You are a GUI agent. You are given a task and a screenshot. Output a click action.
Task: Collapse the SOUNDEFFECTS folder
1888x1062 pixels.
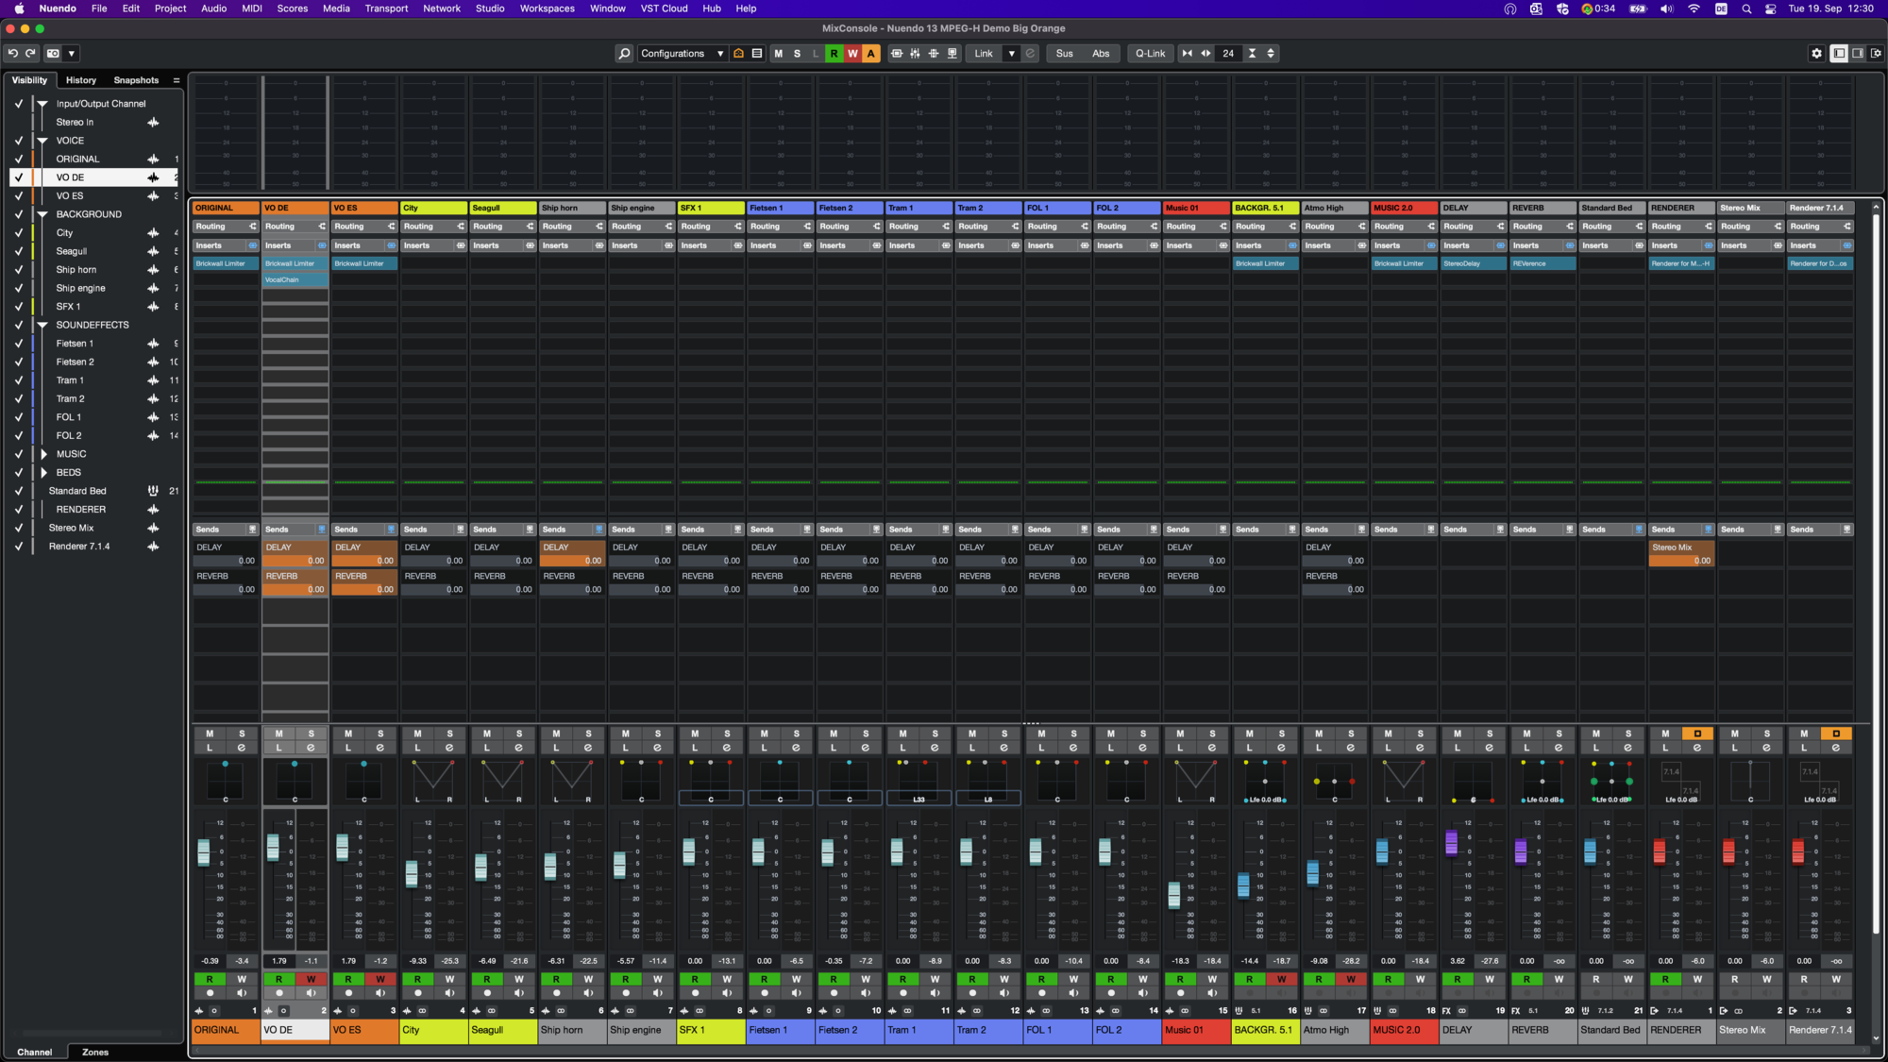pyautogui.click(x=42, y=325)
